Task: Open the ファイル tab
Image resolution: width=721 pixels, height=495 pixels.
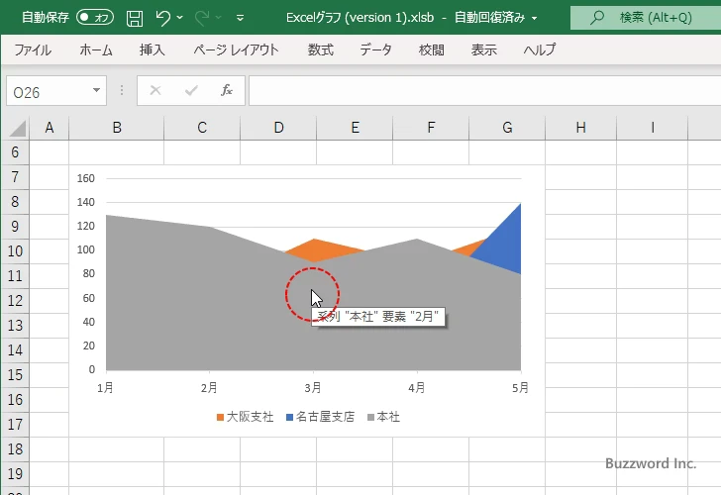Action: coord(33,49)
